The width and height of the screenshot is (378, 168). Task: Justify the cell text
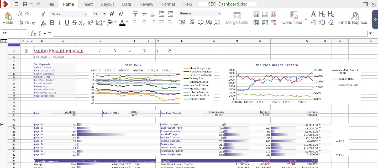[x=162, y=23]
